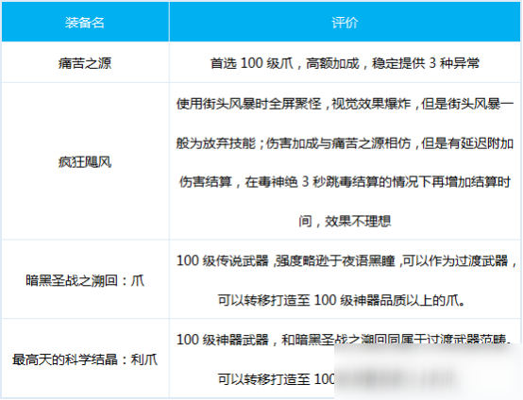Select the 暗黑圣战之溯回：爪 cell

(85, 280)
